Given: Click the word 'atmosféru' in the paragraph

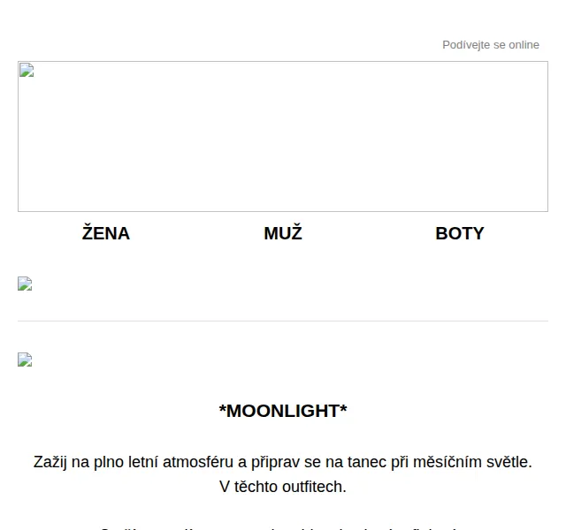Looking at the screenshot, I should (x=198, y=462).
